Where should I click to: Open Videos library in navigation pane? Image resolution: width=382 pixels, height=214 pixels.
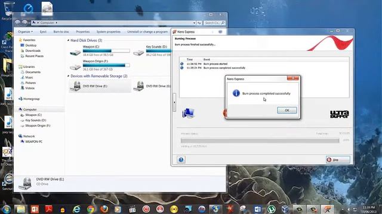(x=30, y=88)
